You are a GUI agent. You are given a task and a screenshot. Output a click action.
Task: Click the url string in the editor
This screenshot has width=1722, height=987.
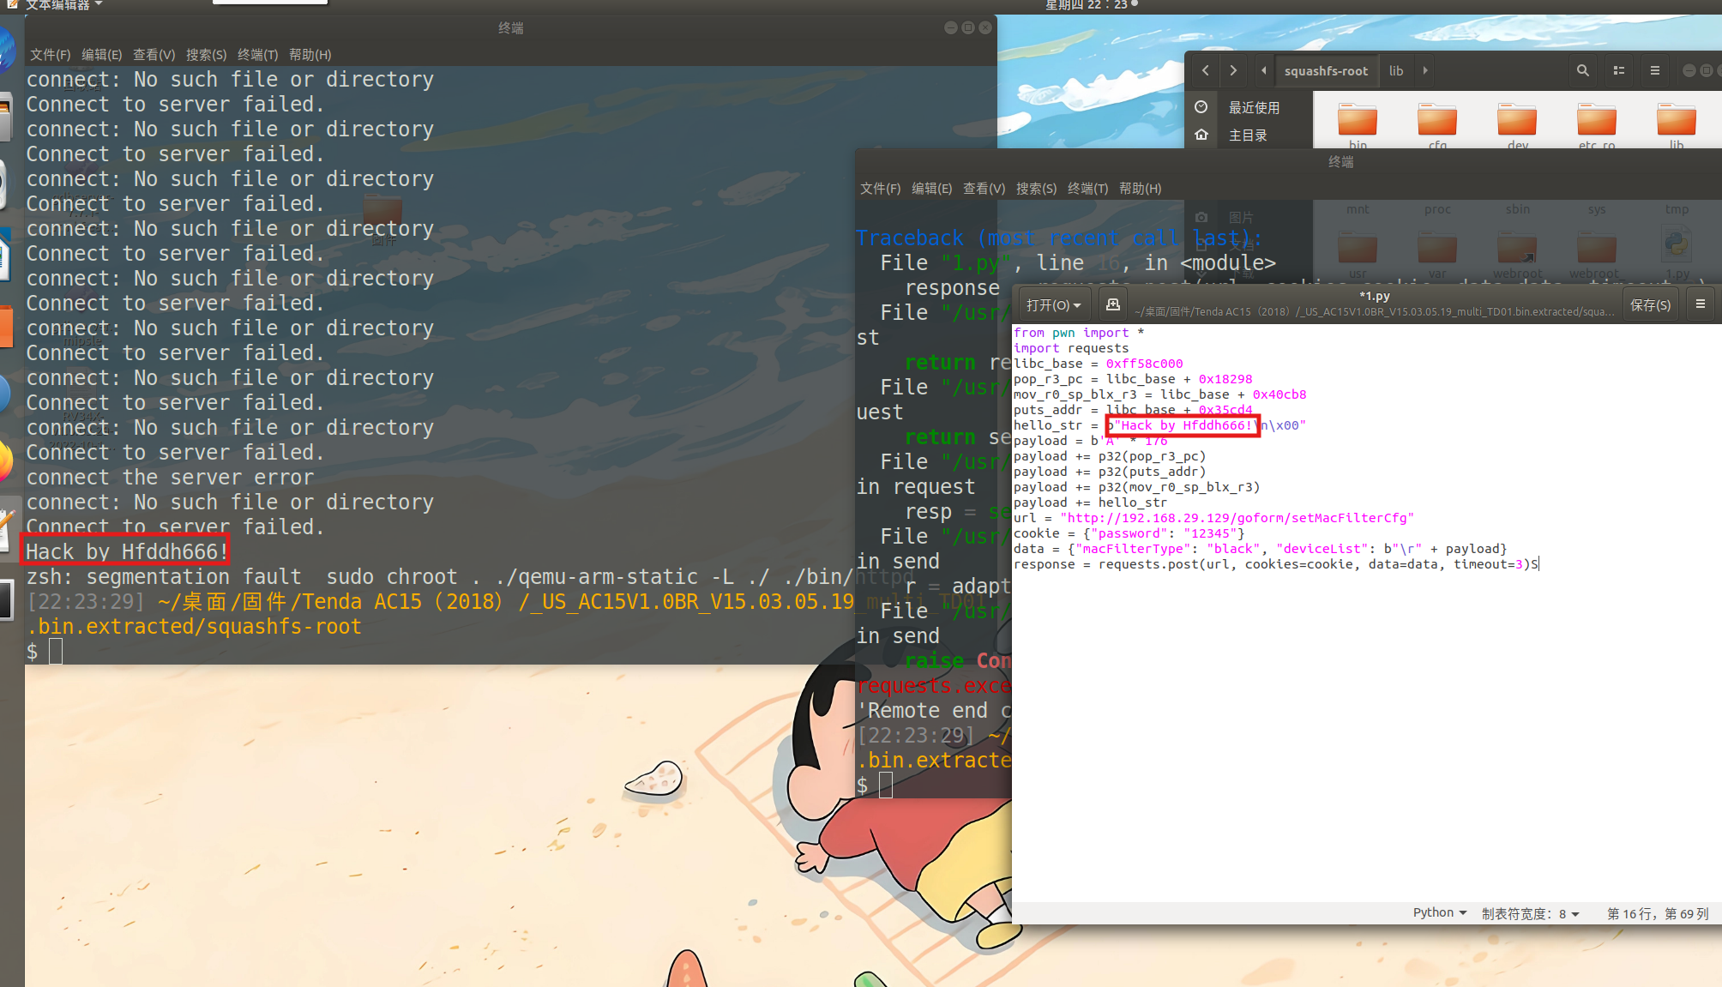click(1237, 518)
